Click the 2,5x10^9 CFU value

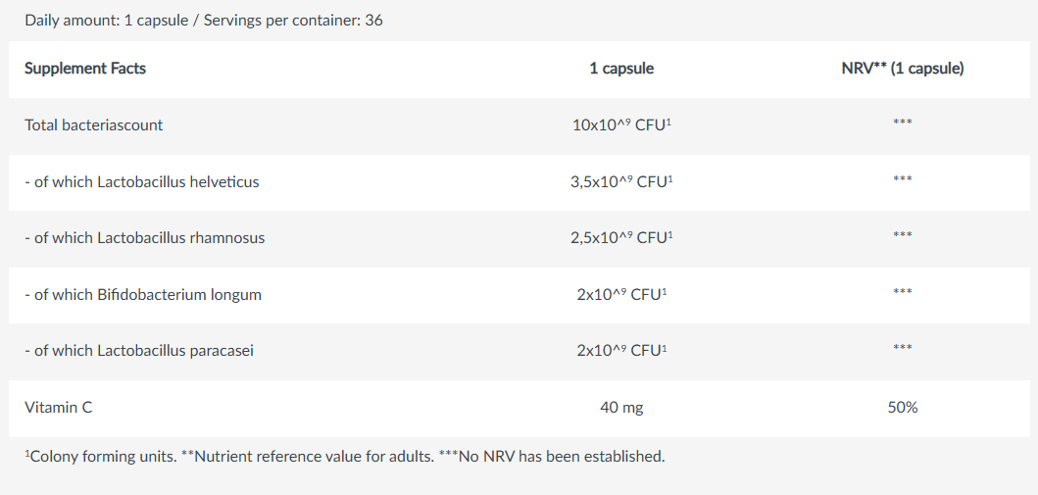(x=621, y=238)
